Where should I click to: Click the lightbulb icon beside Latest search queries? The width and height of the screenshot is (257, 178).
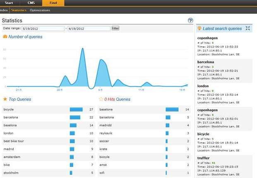199,28
